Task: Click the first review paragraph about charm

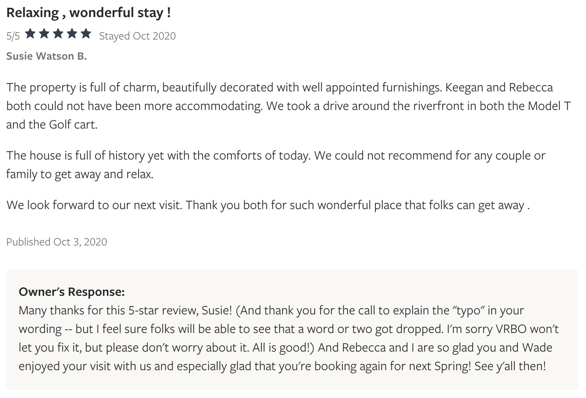Action: [288, 106]
